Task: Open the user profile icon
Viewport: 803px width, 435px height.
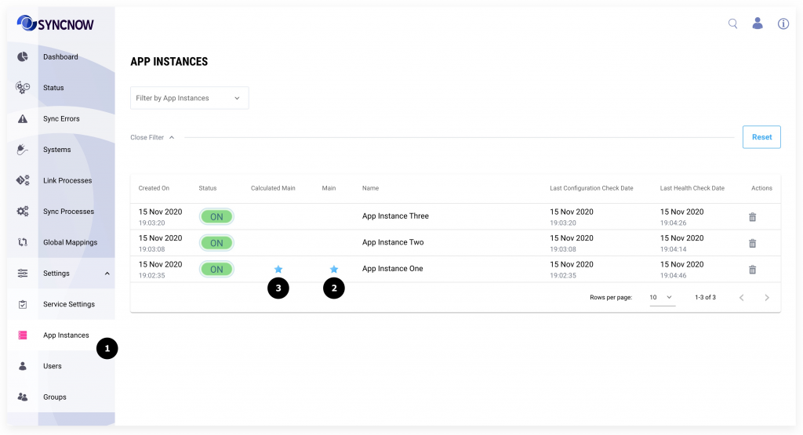Action: pyautogui.click(x=758, y=24)
